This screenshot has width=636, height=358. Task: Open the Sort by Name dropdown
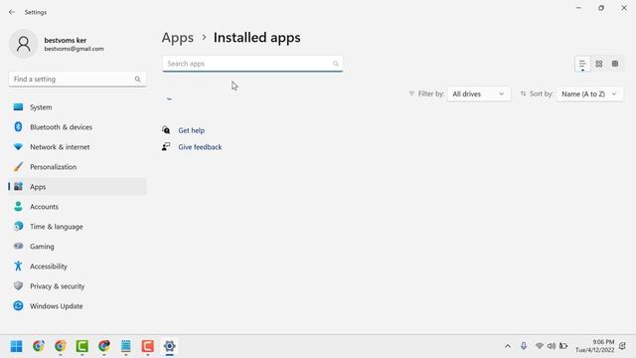(x=589, y=93)
